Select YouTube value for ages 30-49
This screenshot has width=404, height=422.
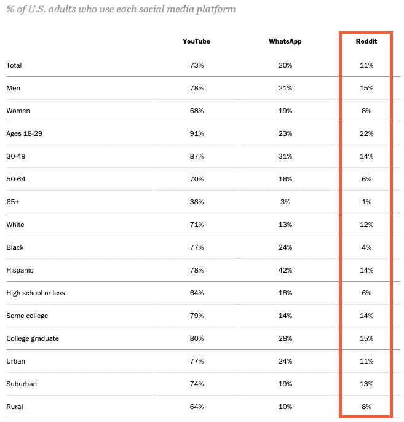tap(197, 156)
